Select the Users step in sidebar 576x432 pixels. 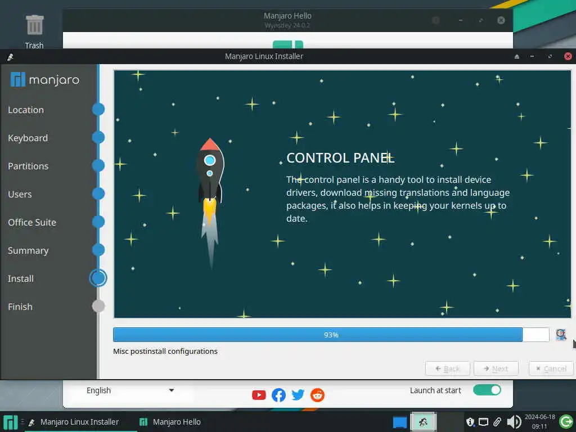coord(20,194)
